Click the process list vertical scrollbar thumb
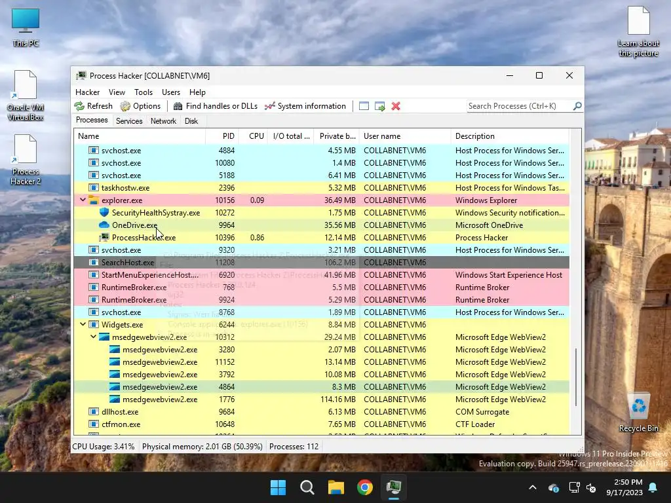 [x=576, y=377]
